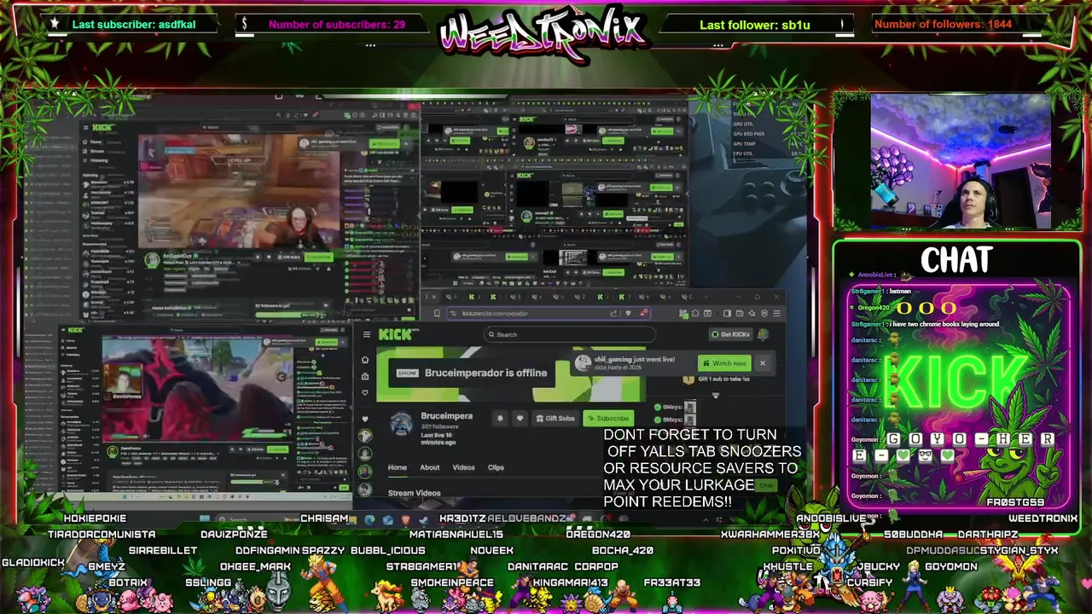
Task: Click Watch now in ItzCupidCuz window notification
Action: [x=384, y=143]
